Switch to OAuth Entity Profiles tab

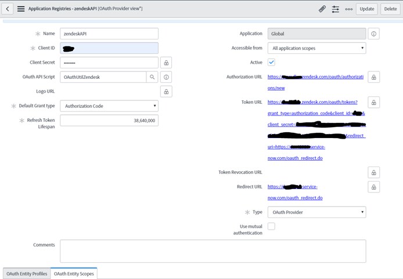point(27,274)
